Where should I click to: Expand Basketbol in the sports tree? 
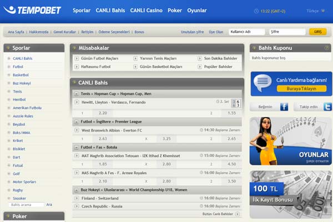pyautogui.click(x=9, y=75)
